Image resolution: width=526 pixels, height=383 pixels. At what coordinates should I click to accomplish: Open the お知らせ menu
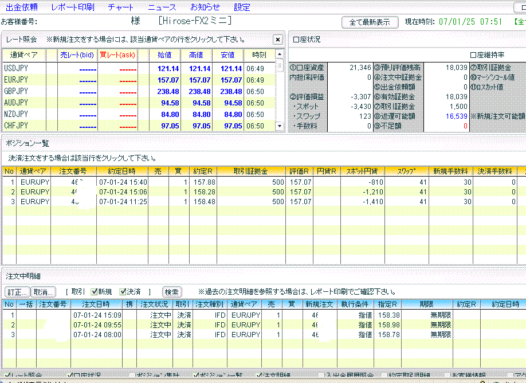[x=205, y=7]
